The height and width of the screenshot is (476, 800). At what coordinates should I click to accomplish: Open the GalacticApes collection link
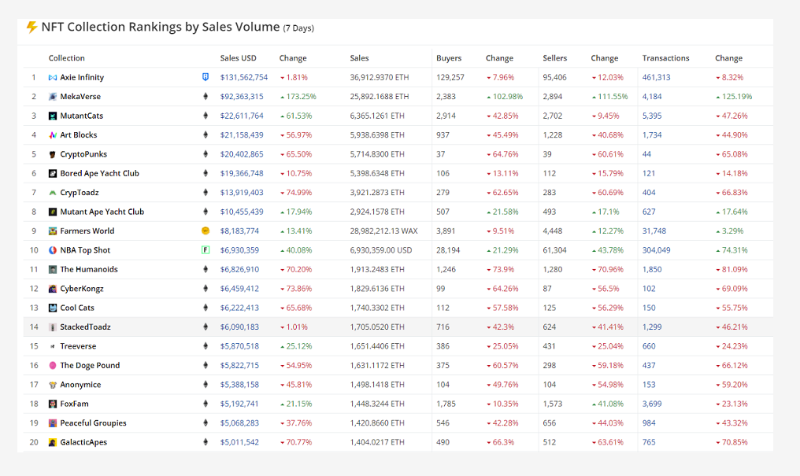tap(83, 442)
